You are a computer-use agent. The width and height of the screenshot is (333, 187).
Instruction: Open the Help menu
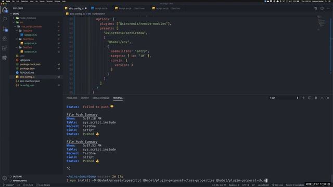point(63,1)
